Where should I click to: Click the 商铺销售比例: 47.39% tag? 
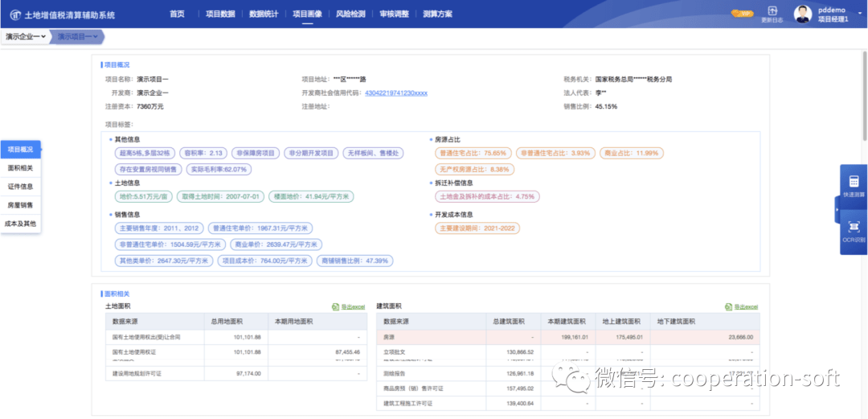355,261
